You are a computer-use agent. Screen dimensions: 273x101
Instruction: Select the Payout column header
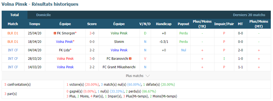(x=183, y=24)
